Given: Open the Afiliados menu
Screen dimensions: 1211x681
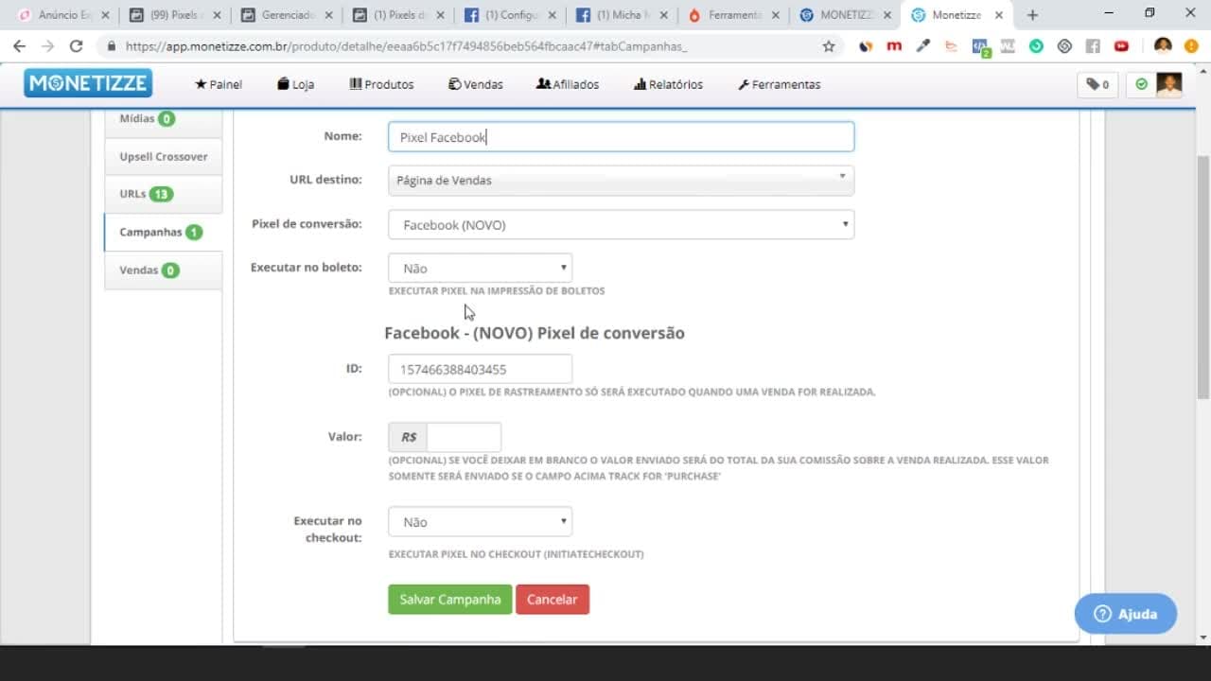Looking at the screenshot, I should pyautogui.click(x=568, y=84).
